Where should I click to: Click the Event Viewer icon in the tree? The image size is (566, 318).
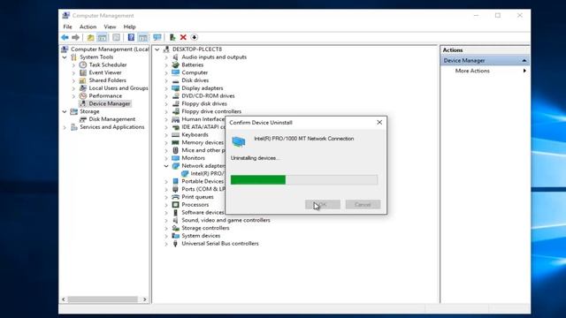click(x=83, y=72)
